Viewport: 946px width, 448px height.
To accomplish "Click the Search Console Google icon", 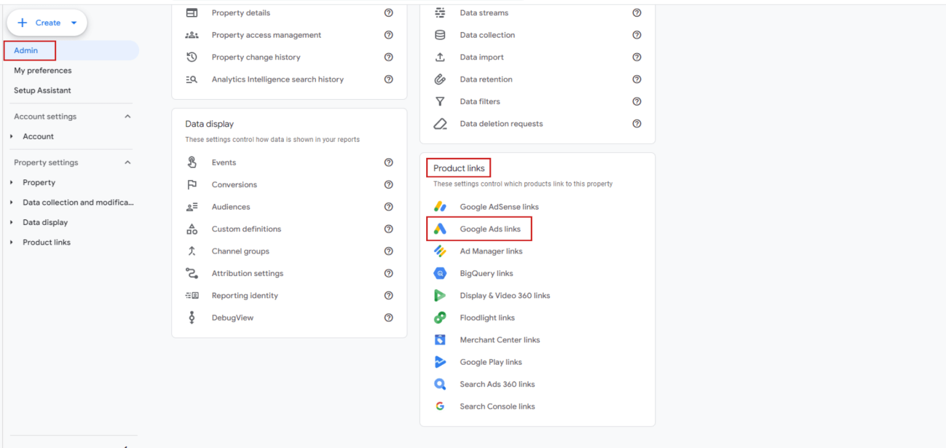I will pos(440,406).
